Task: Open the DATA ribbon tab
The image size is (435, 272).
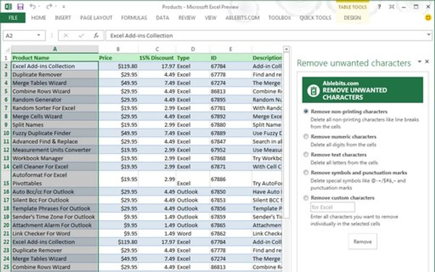Action: tap(163, 18)
